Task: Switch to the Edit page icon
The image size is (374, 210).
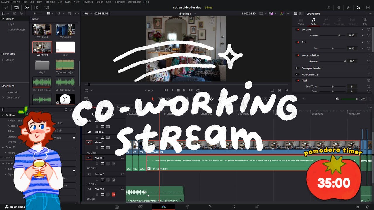Action: coord(164,207)
